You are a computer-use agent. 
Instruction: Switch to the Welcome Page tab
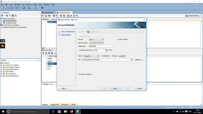tap(49, 13)
